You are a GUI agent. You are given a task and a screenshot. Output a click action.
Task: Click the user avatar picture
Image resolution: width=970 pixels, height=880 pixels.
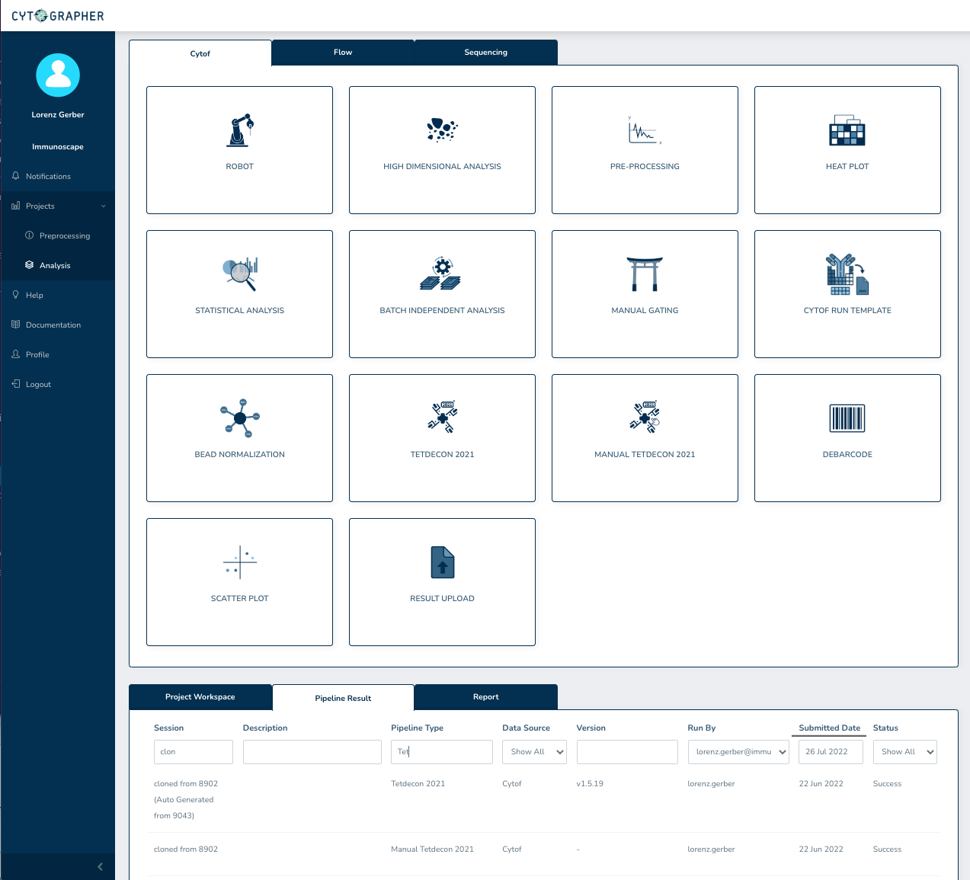point(58,75)
